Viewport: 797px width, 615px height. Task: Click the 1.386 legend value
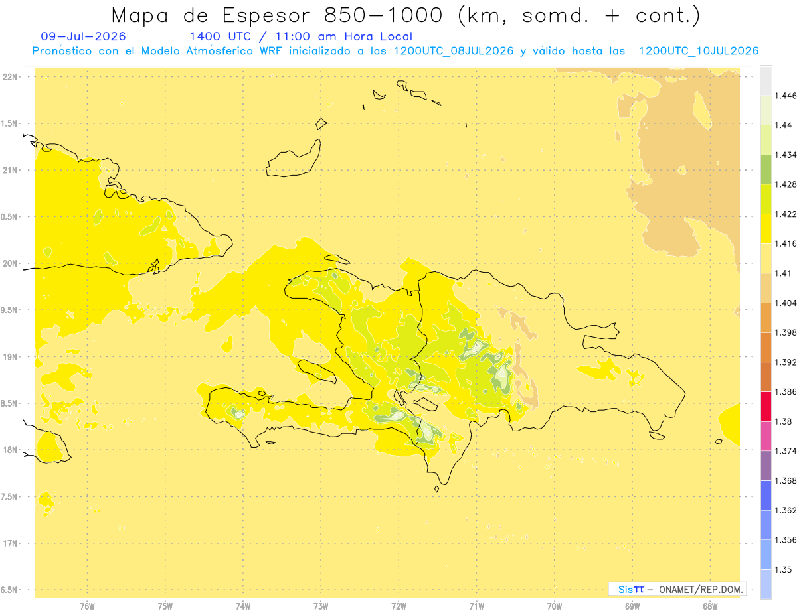coord(785,391)
